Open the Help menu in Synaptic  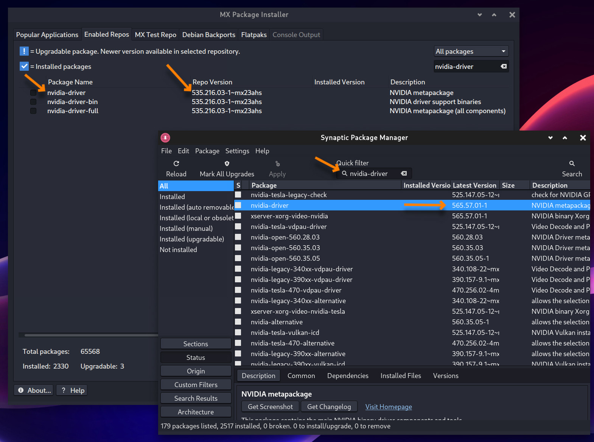(x=262, y=151)
